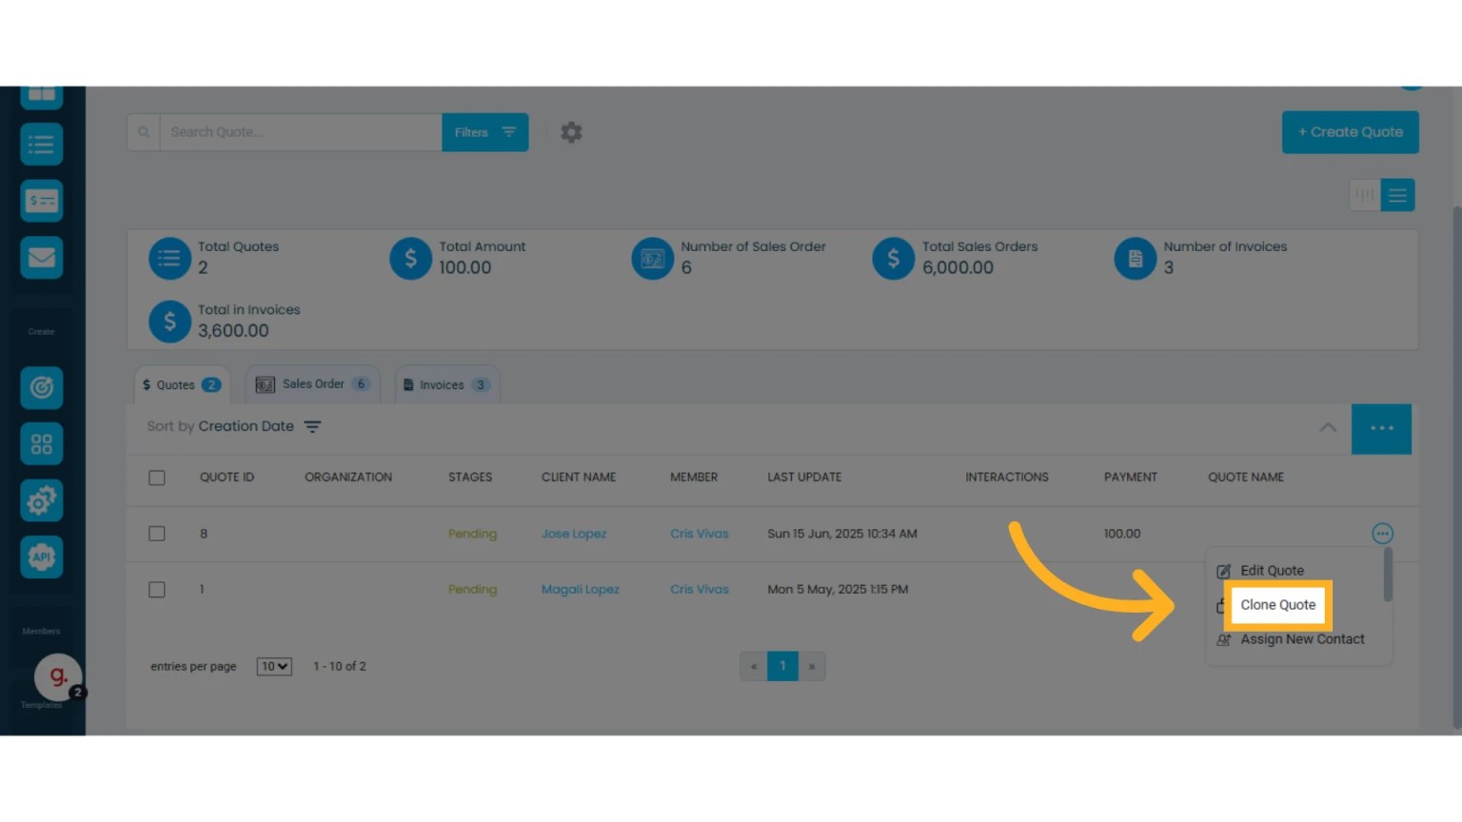Click the PAYMENT column header
The height and width of the screenshot is (822, 1462).
tap(1131, 478)
